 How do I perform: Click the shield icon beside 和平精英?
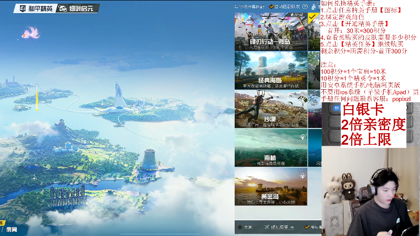[23, 8]
